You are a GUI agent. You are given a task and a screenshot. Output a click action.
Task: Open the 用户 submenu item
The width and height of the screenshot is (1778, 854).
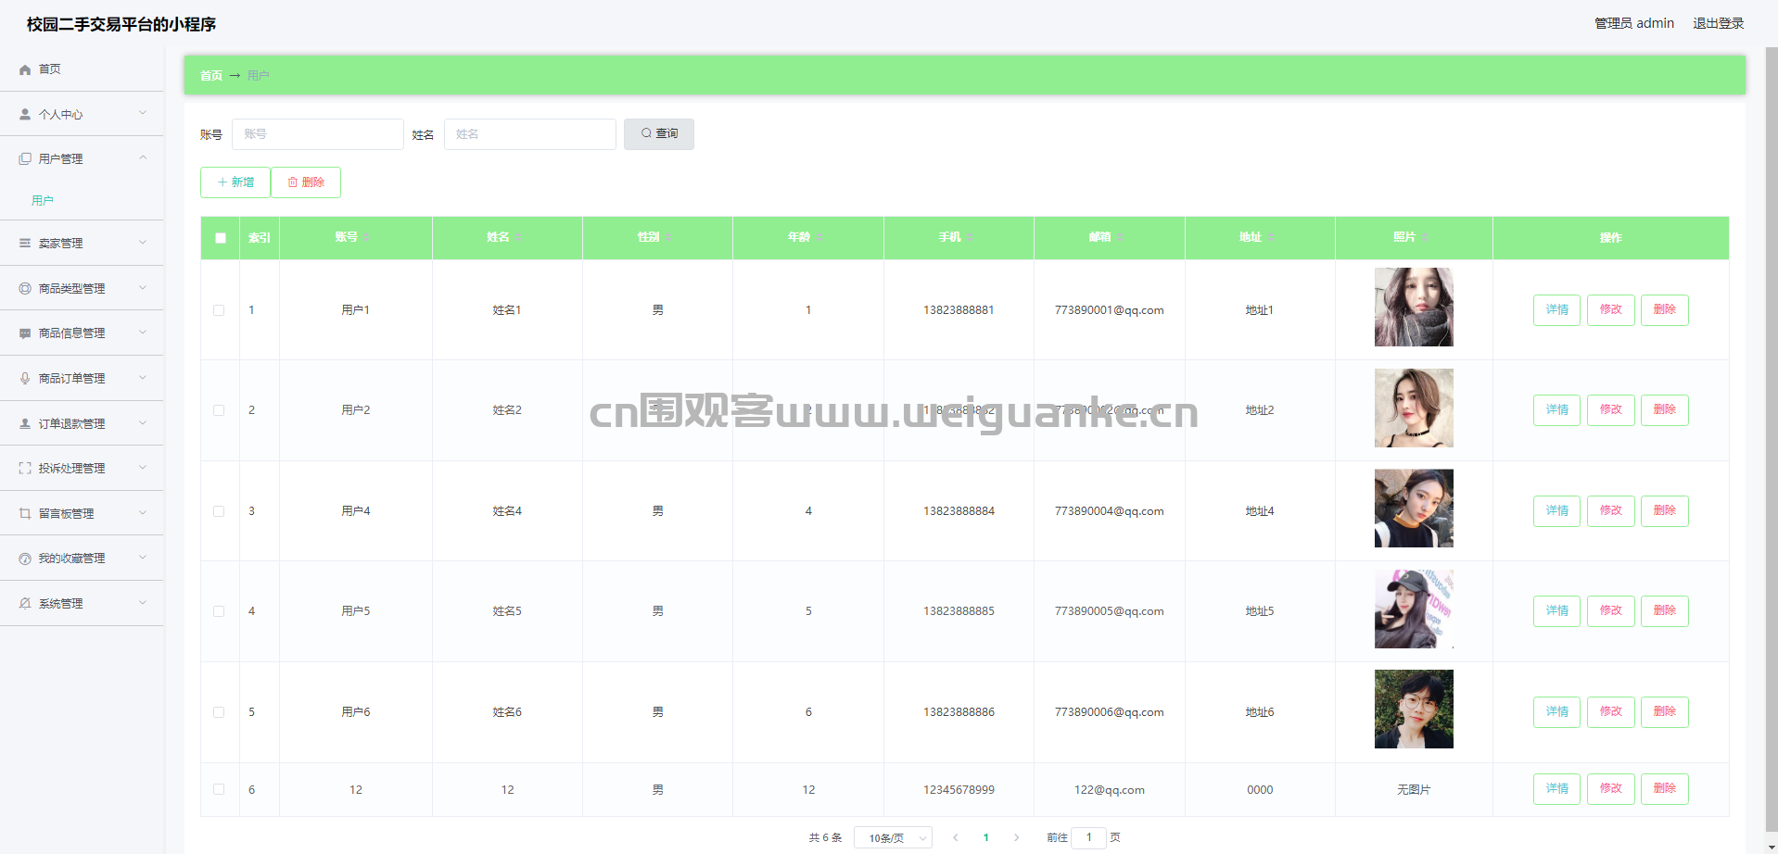point(43,200)
